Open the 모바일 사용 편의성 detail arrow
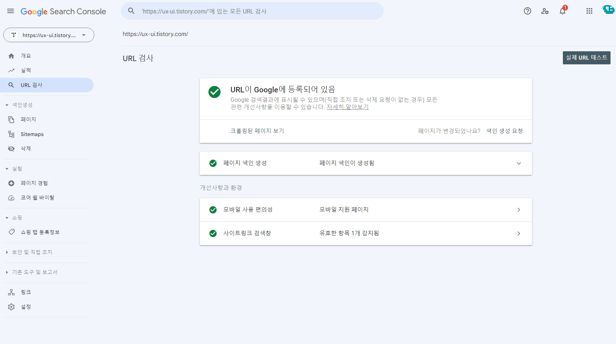The height and width of the screenshot is (344, 616). (519, 210)
